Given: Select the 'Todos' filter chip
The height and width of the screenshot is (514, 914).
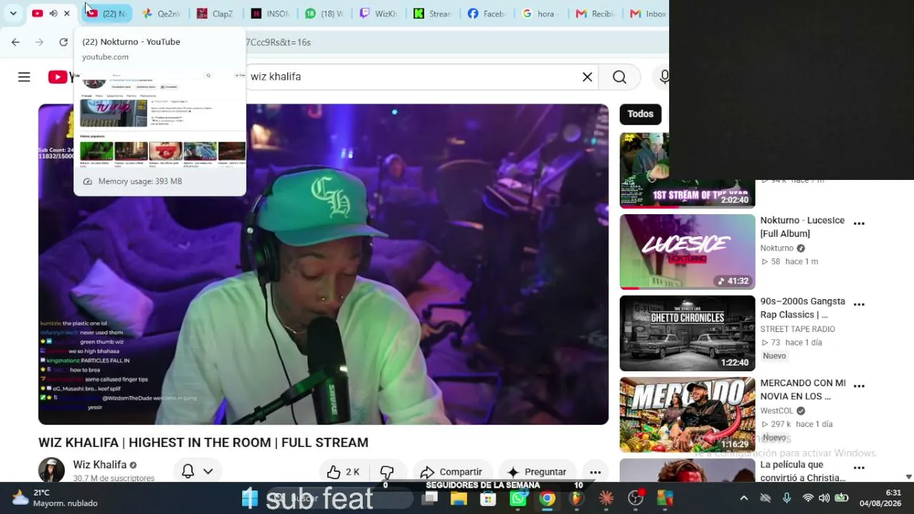Looking at the screenshot, I should click(641, 114).
